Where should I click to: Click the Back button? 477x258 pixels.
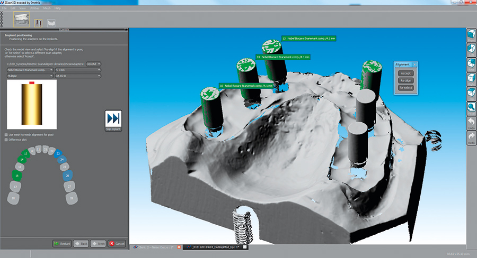(81, 243)
